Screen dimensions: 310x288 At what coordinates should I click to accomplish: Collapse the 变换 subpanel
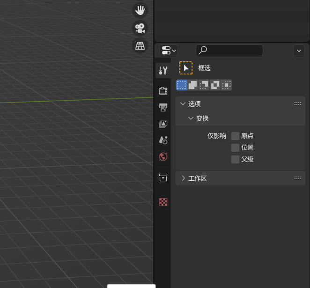coord(191,118)
